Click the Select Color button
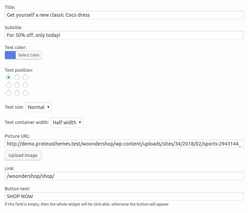 point(29,55)
